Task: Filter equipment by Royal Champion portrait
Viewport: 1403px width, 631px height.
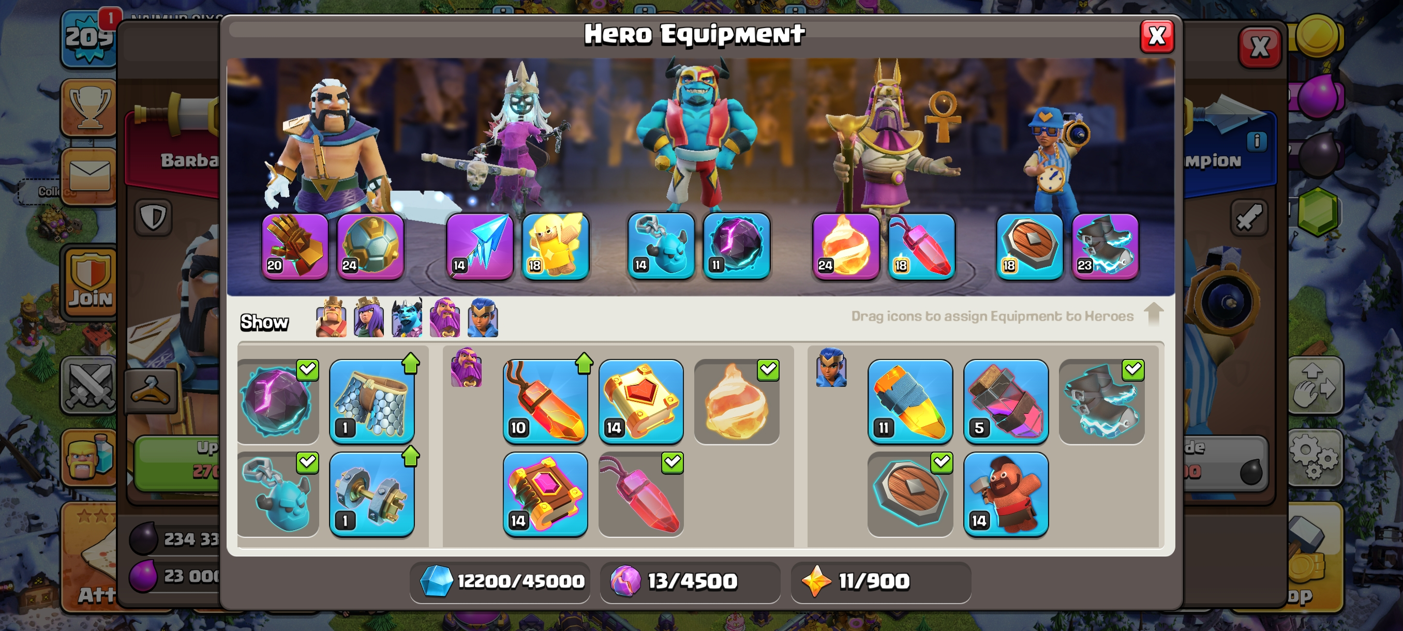Action: 483,318
